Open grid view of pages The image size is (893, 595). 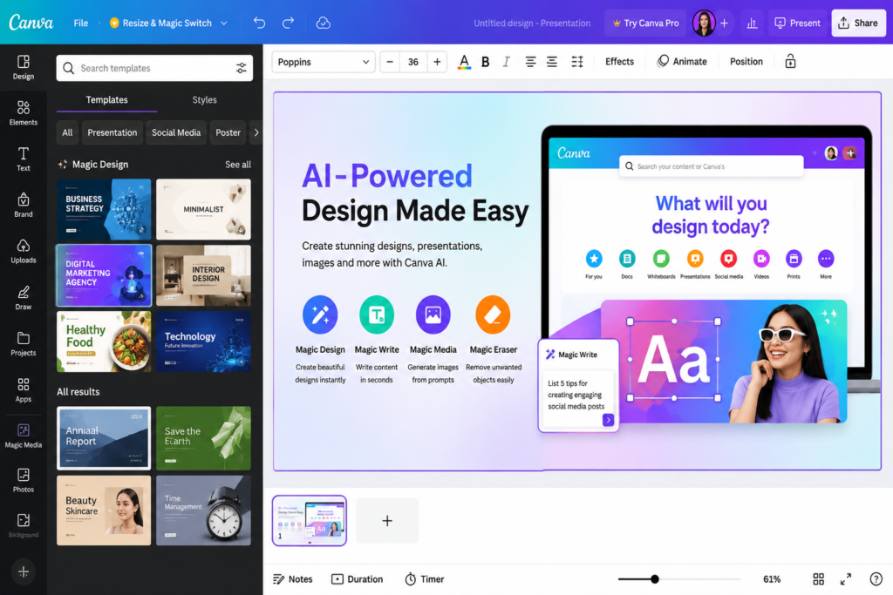818,579
